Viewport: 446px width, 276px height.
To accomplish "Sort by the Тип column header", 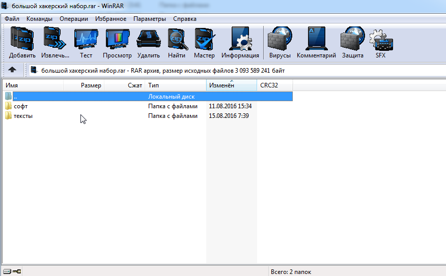I will pyautogui.click(x=176, y=85).
